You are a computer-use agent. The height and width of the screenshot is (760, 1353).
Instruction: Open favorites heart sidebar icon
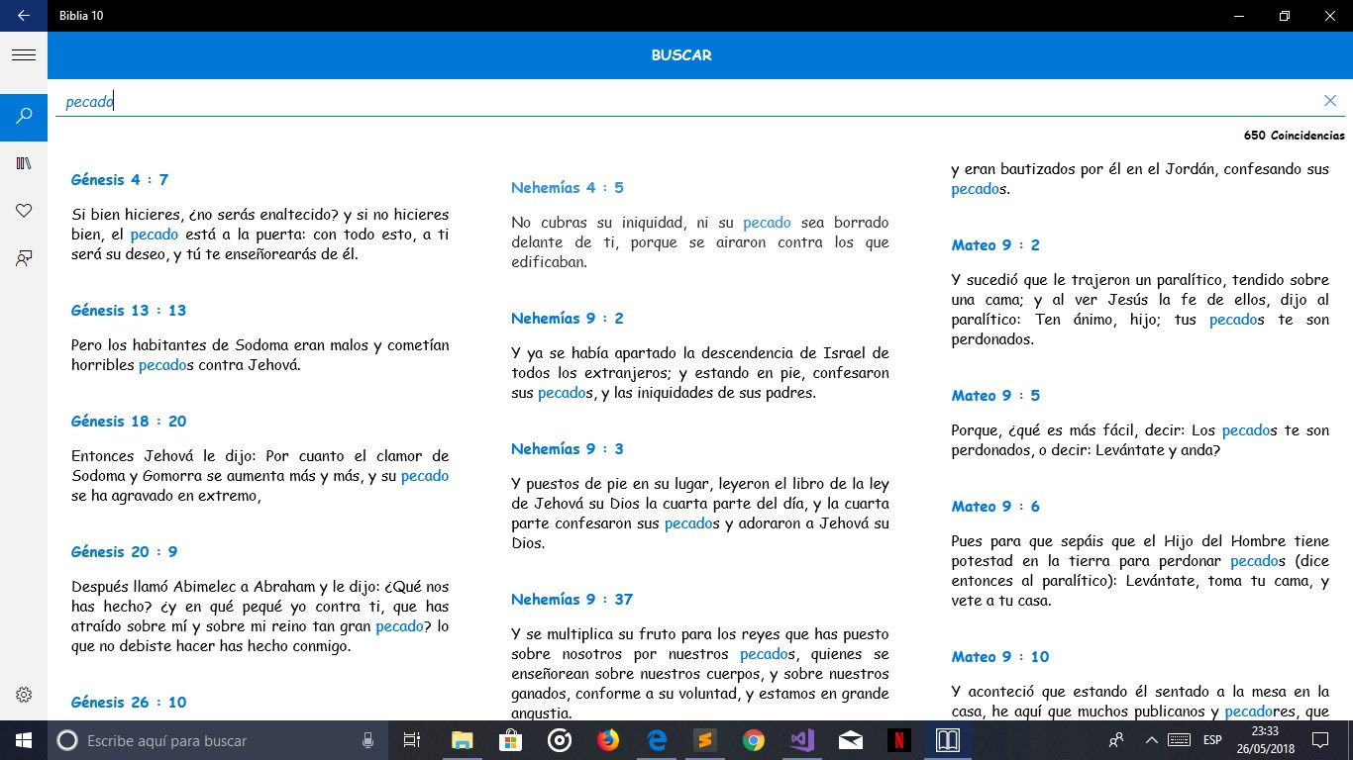click(24, 211)
